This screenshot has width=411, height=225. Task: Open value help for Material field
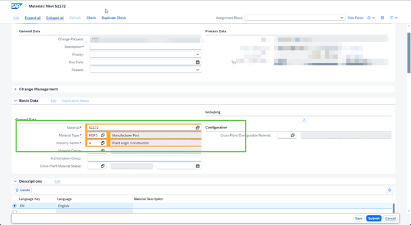pos(198,128)
